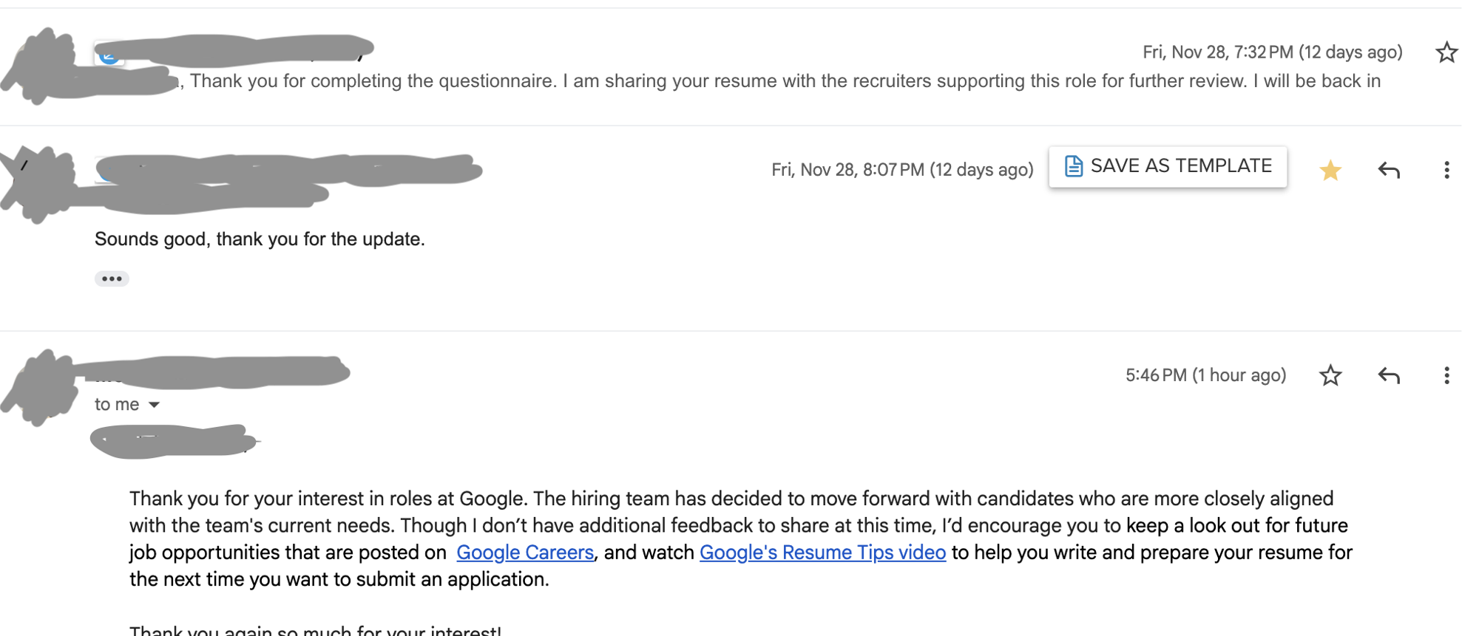Click the first message sender avatar
Screen dimensions: 1479x636
[x=46, y=66]
